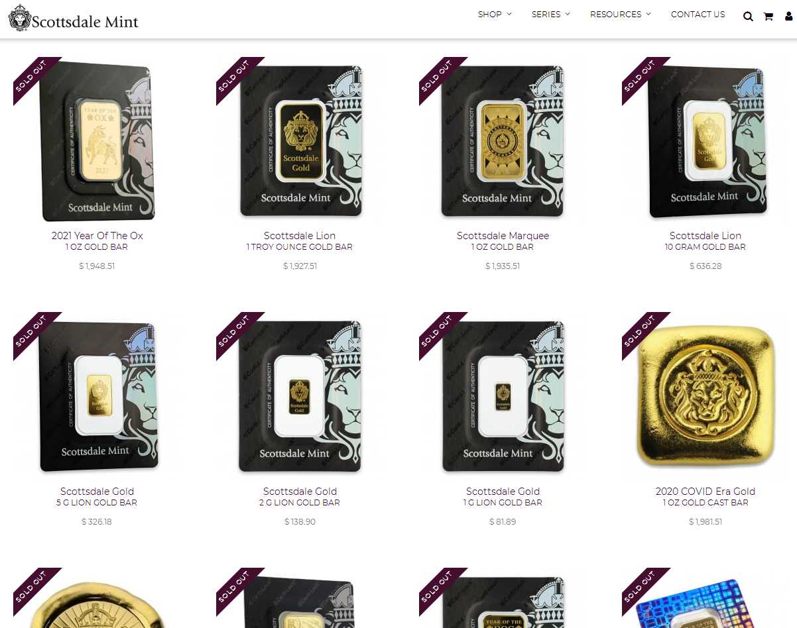Expand the SERIES dropdown menu
Viewport: 797px width, 628px height.
(551, 14)
